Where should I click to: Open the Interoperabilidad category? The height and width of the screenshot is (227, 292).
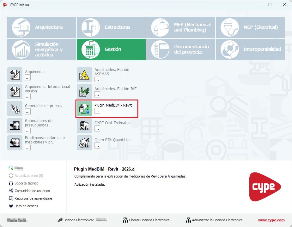[x=250, y=49]
